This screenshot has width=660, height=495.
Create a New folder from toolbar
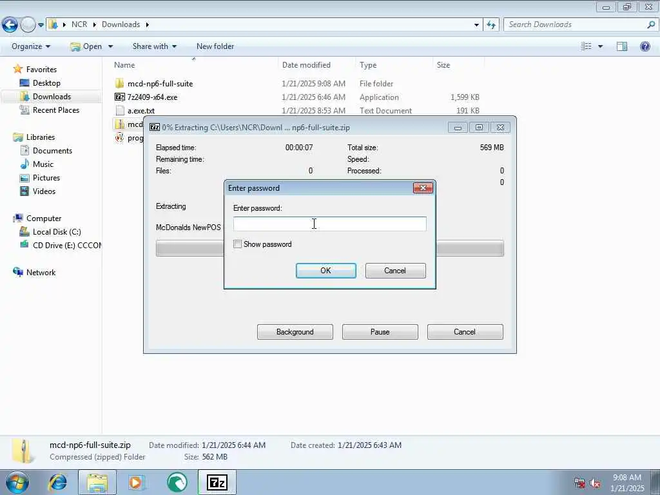tap(215, 46)
